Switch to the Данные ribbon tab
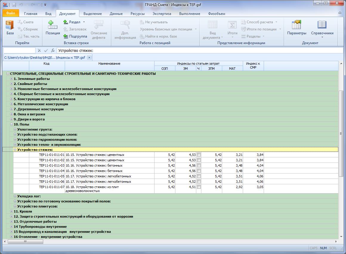The width and height of the screenshot is (346, 254). [x=116, y=14]
